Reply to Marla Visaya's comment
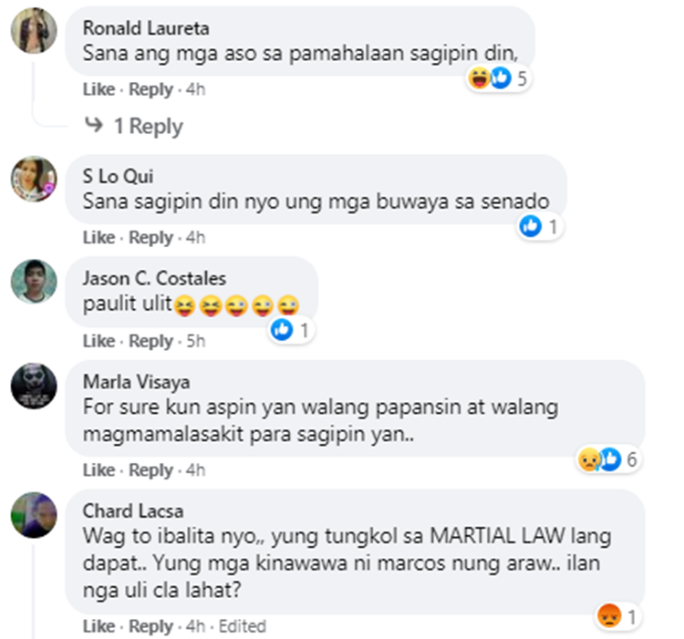This screenshot has width=684, height=639. [x=150, y=470]
